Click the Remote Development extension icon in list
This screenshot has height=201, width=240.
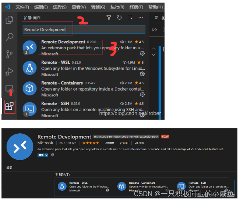pyautogui.click(x=29, y=47)
